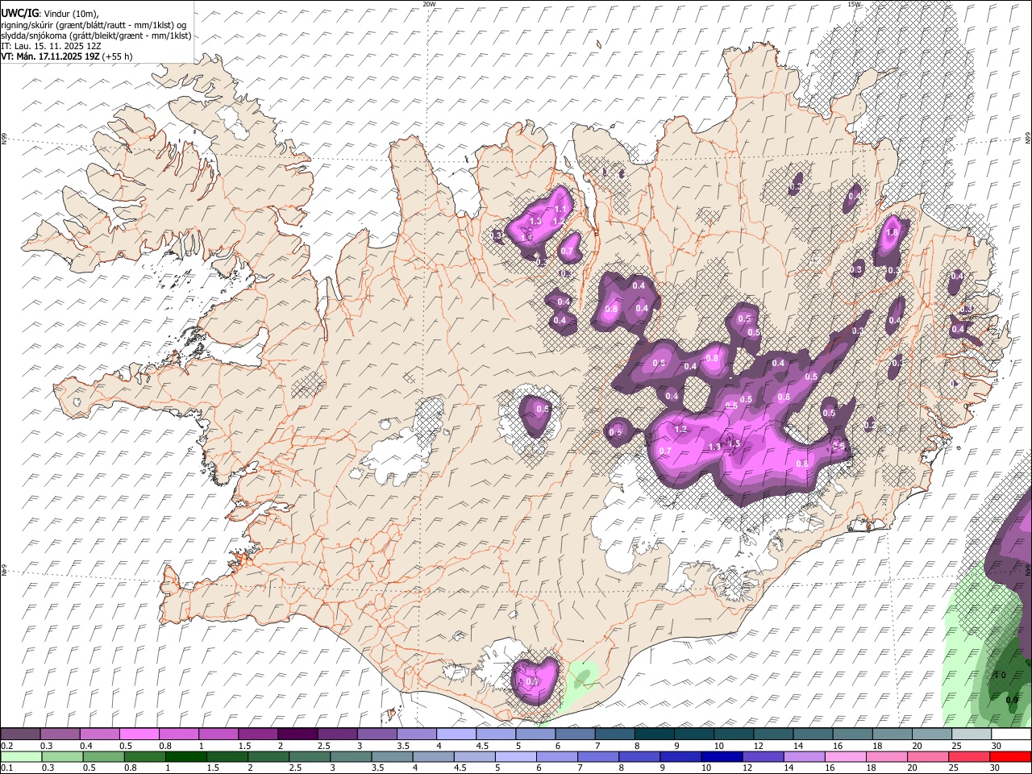
Task: Click the pale grey 25 swatch in upper scale
Action: pos(972,734)
